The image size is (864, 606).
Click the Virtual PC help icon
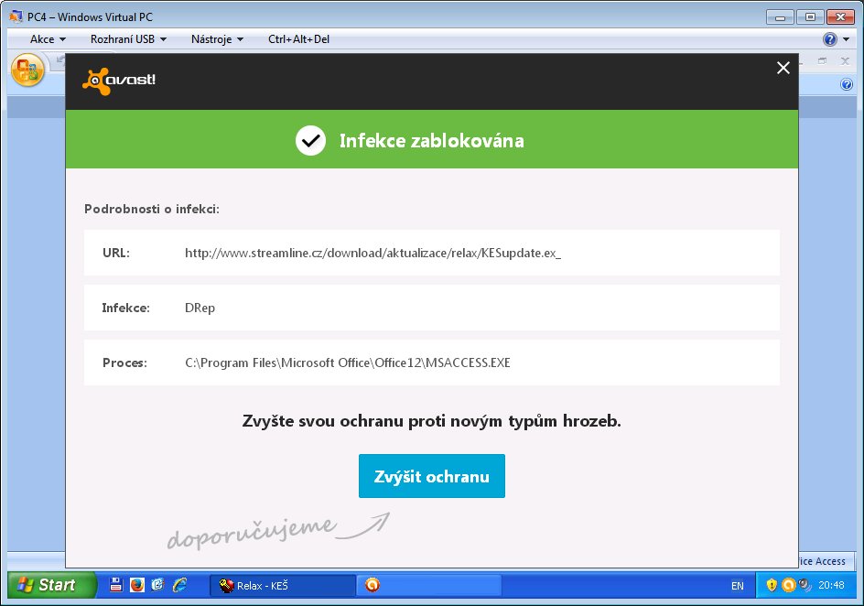tap(829, 39)
